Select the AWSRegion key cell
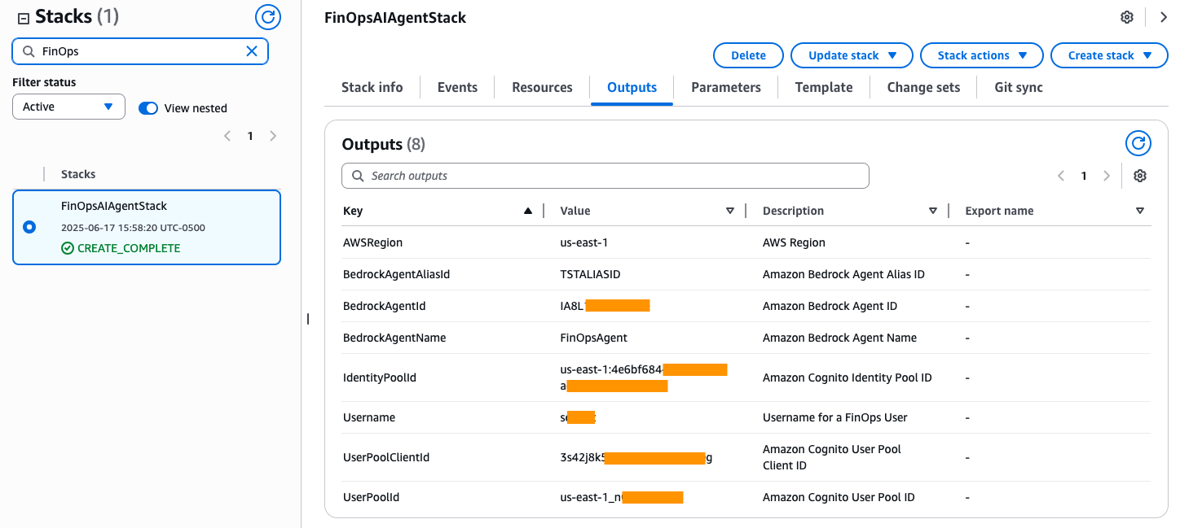The image size is (1180, 528). tap(372, 242)
